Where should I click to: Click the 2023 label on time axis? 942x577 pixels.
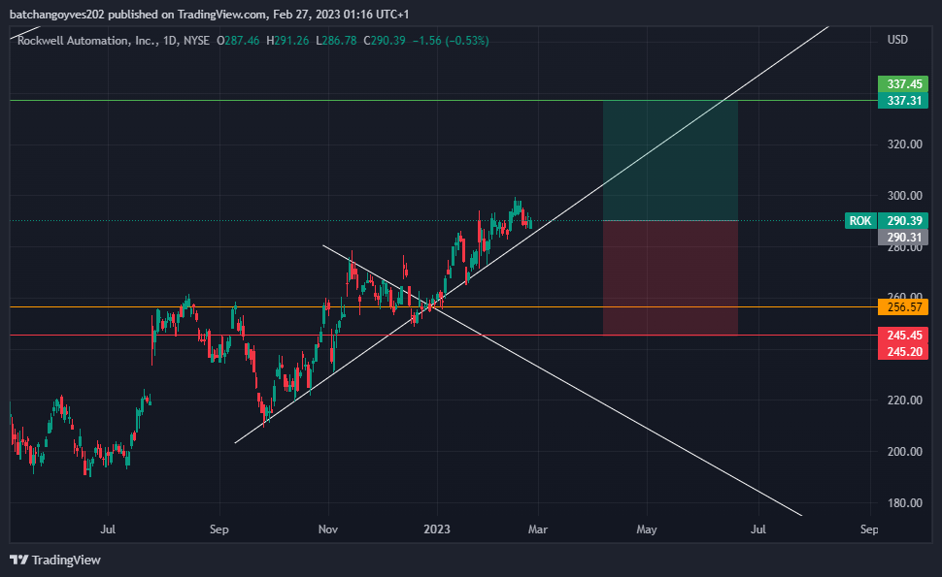point(437,529)
